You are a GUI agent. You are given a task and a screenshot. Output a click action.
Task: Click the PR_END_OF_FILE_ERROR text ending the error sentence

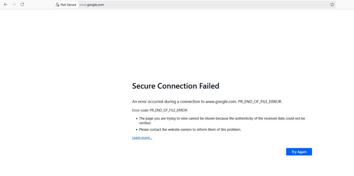tap(260, 102)
